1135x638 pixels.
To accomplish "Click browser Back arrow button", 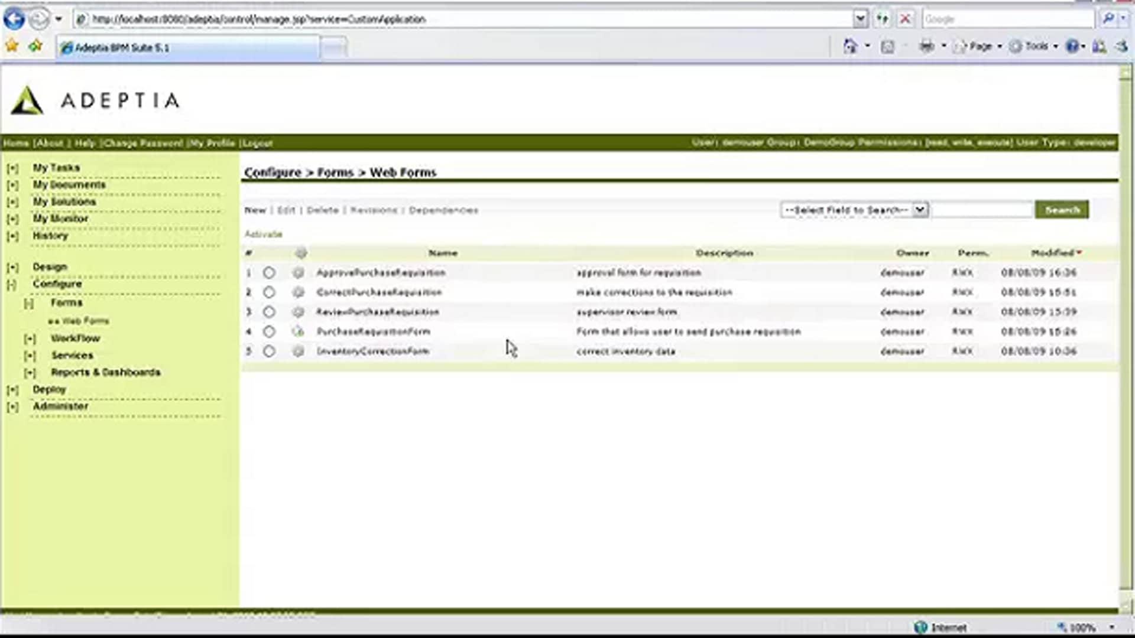I will coord(14,19).
